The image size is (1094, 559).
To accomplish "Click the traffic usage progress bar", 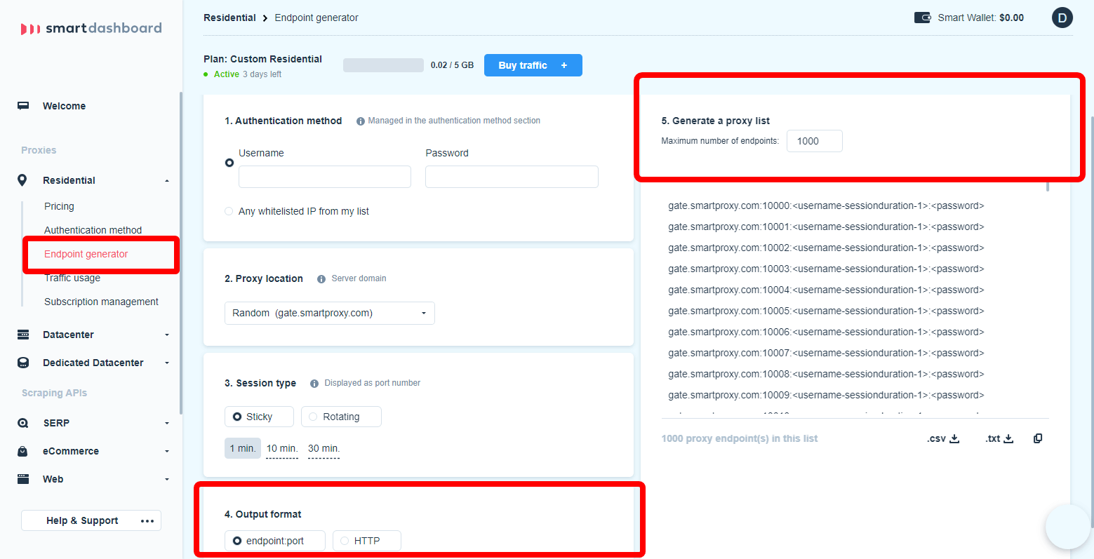I will pyautogui.click(x=383, y=65).
